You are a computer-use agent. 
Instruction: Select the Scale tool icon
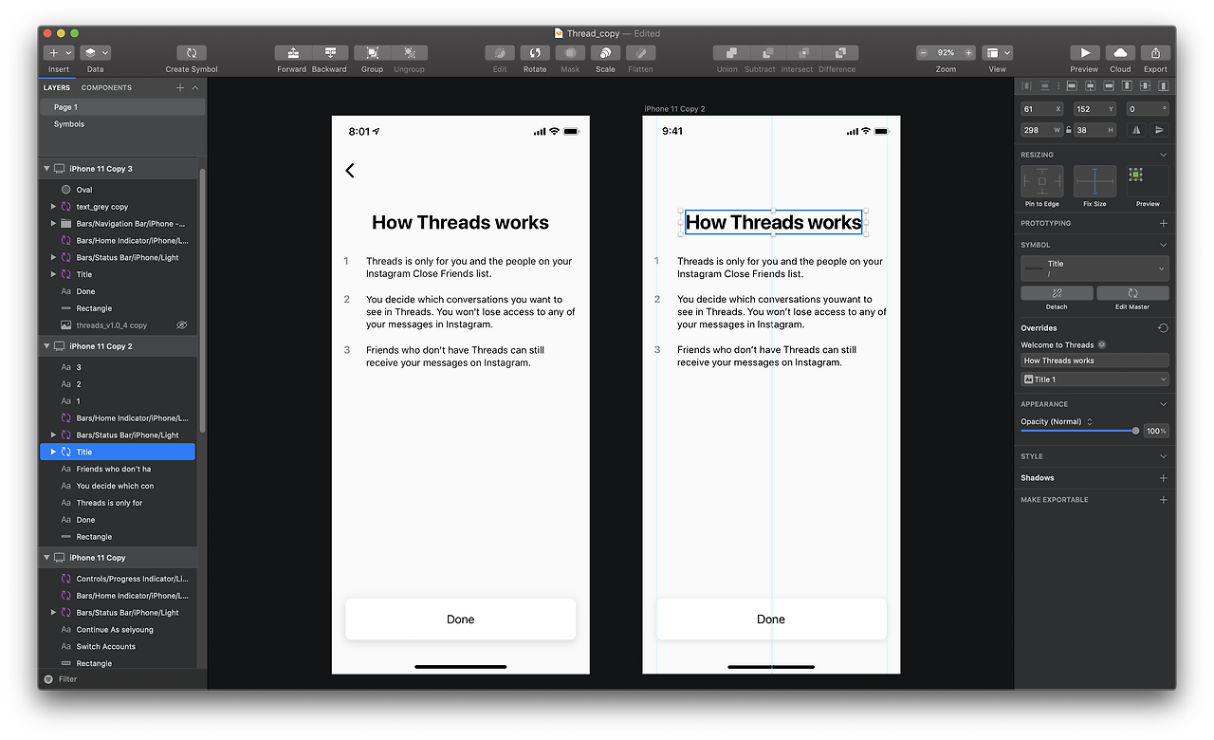tap(605, 53)
